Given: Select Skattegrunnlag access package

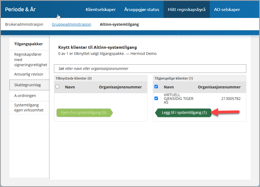Looking at the screenshot, I should click(x=30, y=85).
